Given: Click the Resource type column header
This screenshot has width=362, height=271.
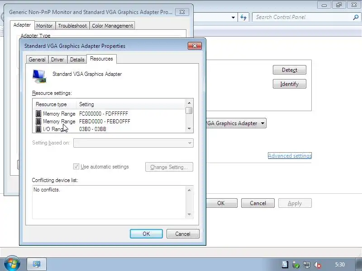Looking at the screenshot, I should (x=54, y=104).
